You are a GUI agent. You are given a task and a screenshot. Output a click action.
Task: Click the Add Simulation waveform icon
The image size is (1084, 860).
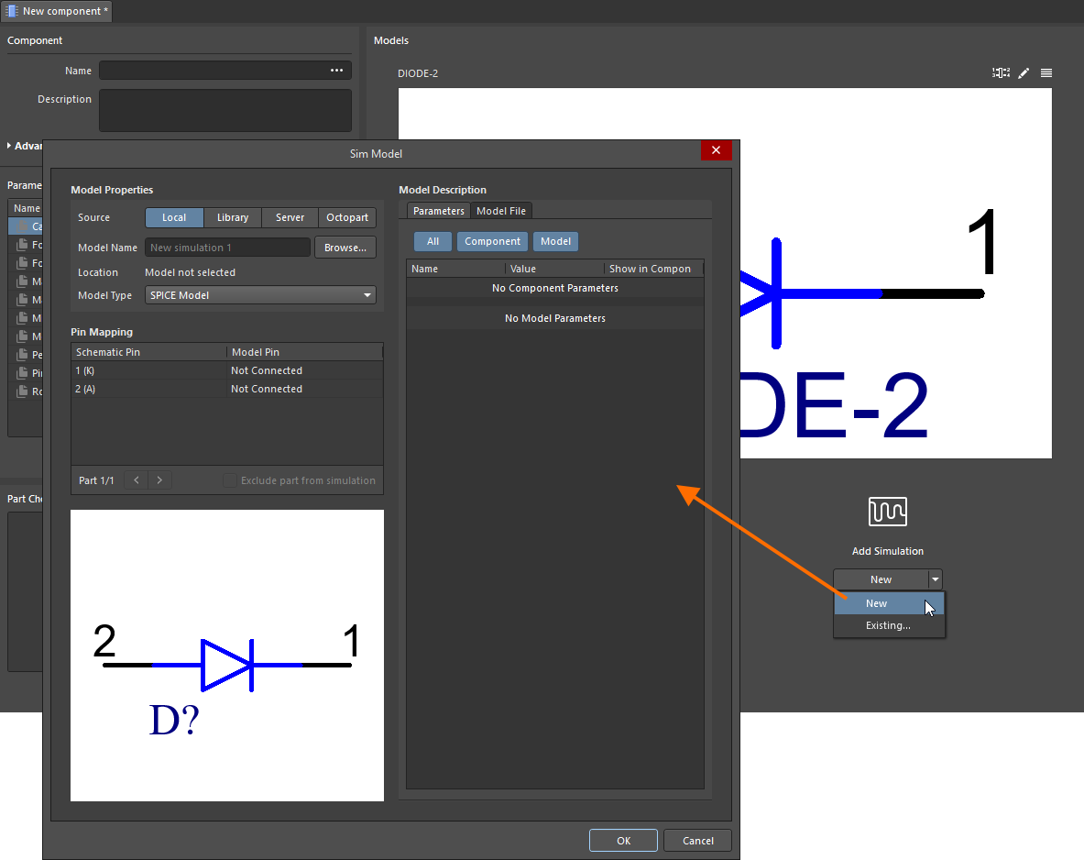pyautogui.click(x=887, y=512)
